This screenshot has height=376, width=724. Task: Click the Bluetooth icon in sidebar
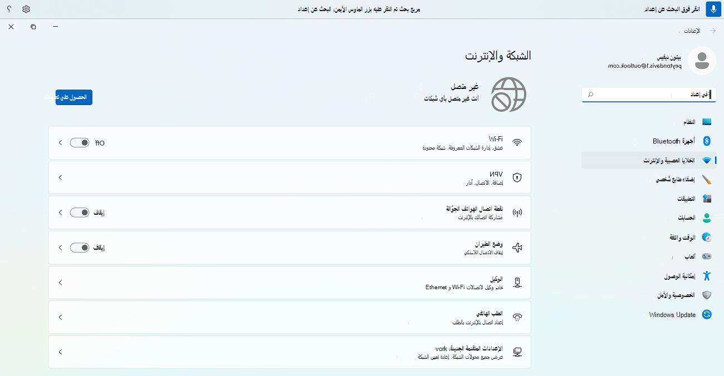point(707,141)
